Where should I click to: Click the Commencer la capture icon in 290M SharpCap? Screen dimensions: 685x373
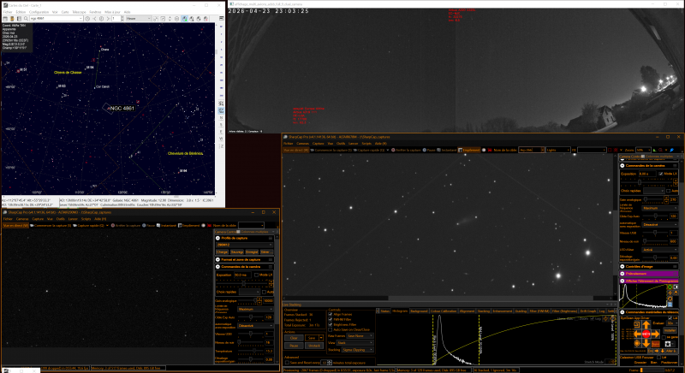pos(32,226)
